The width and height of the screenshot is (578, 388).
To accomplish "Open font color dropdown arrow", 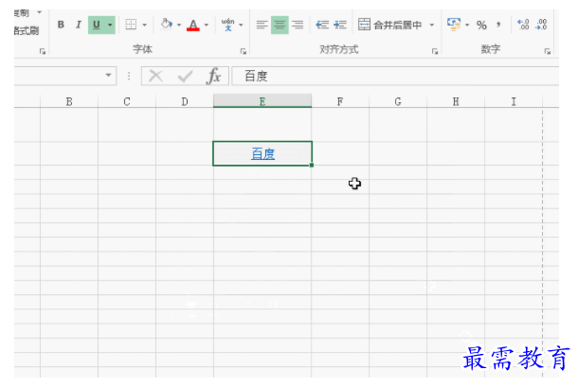I will click(207, 25).
